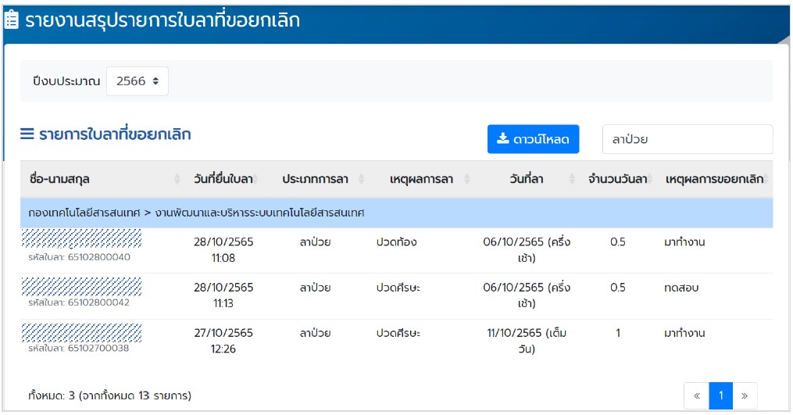Select page 1 in pagination
The width and height of the screenshot is (793, 415).
pyautogui.click(x=720, y=396)
